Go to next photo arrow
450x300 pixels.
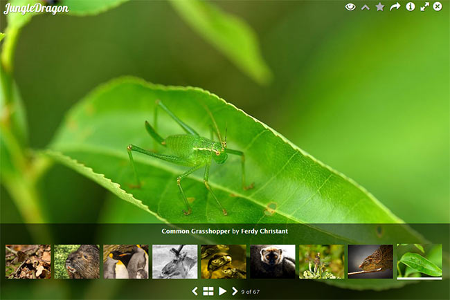[235, 292]
